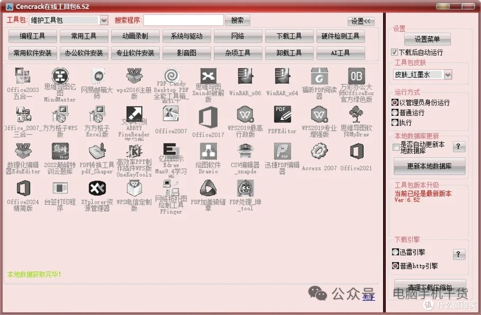Open WPS2019最高行政版 icon
Screen dimensions: 481x315
[x=245, y=114]
